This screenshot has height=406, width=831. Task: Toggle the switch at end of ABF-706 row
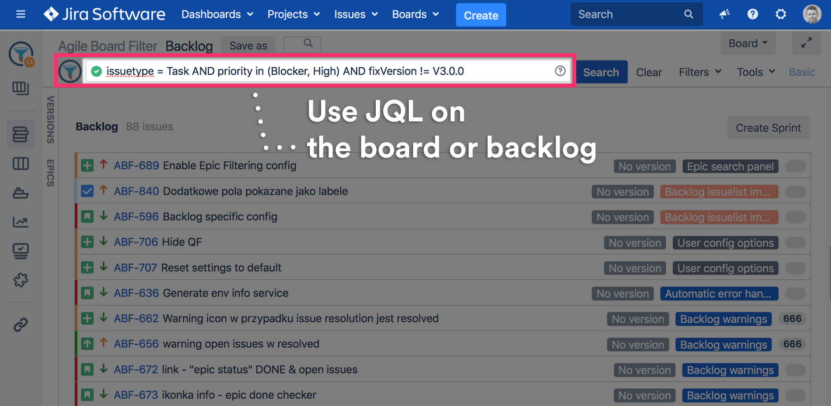(795, 242)
